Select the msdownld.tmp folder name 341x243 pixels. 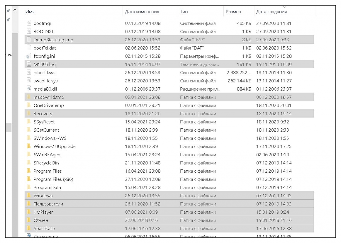(x=49, y=97)
